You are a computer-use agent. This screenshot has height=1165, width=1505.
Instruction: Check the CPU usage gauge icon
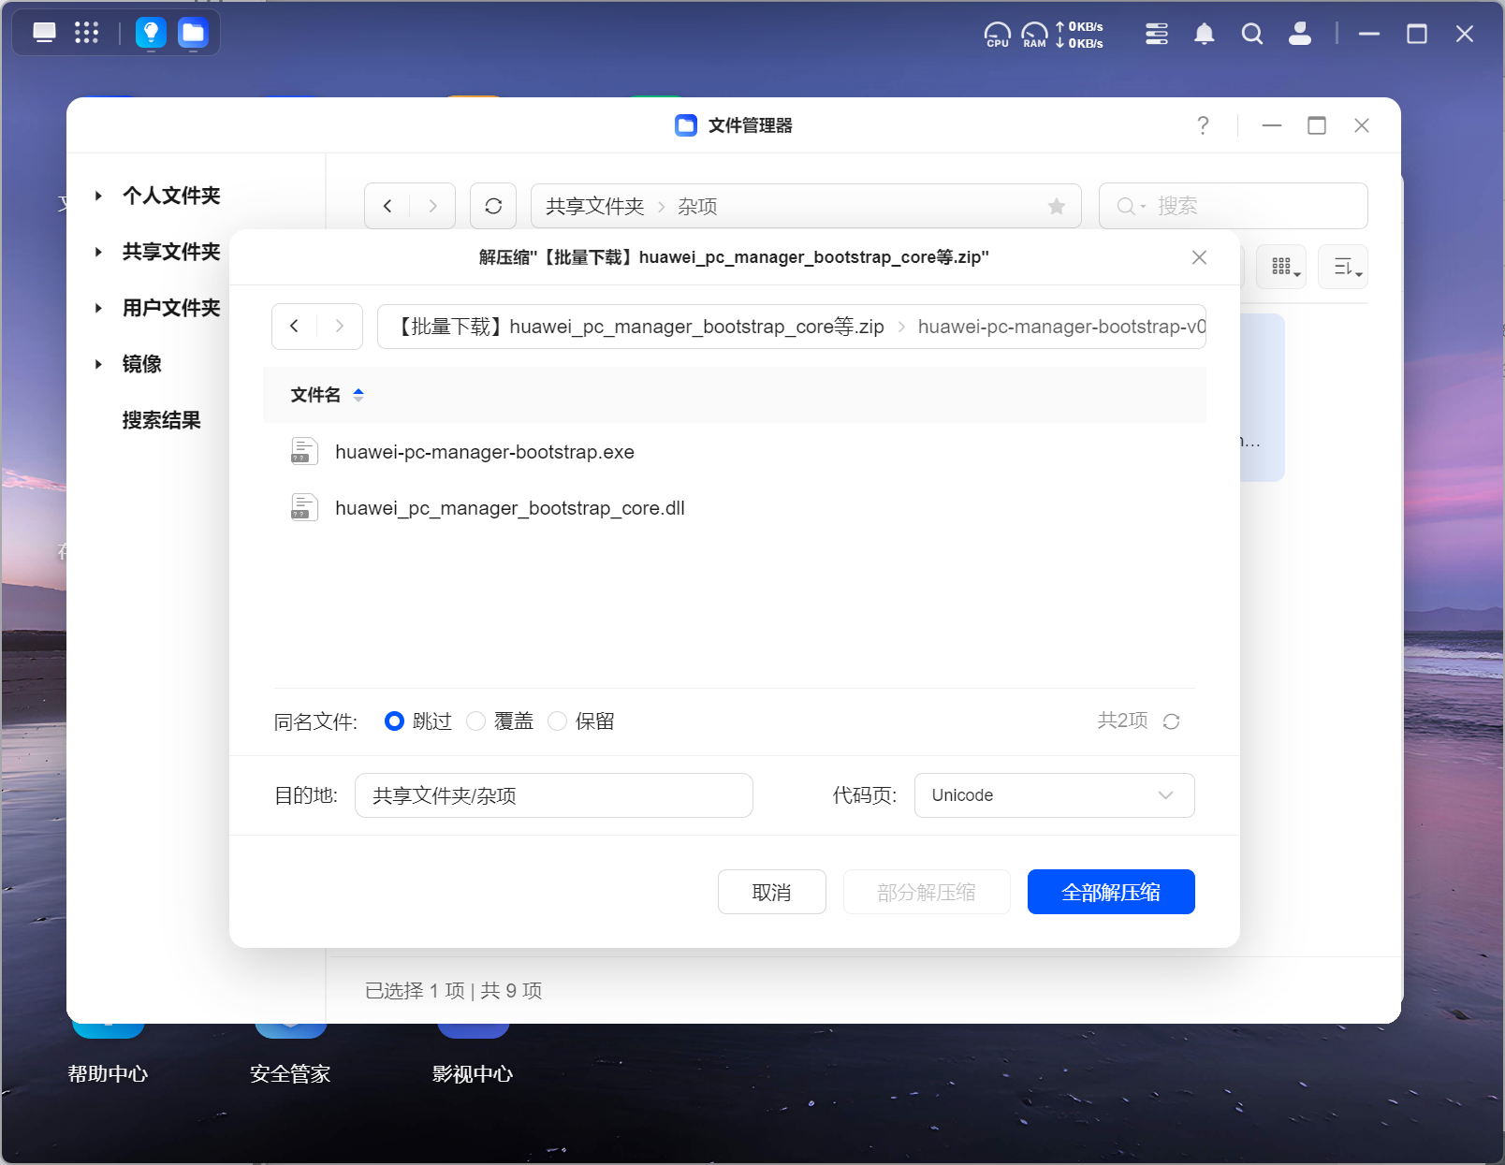pos(998,35)
